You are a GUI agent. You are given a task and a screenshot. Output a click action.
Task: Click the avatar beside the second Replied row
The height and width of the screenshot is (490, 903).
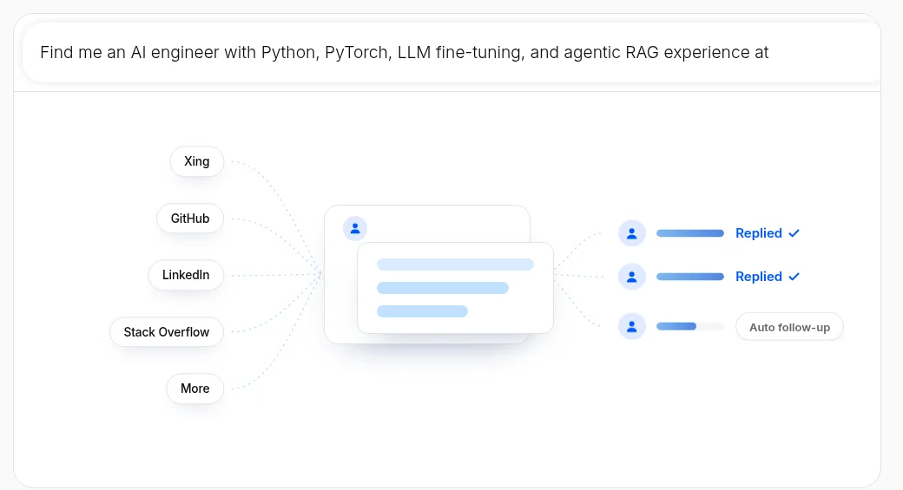632,277
